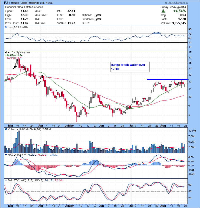Click 'E-House (China) Holdings Ltd.' company name
This screenshot has height=208, width=200.
coord(26,3)
